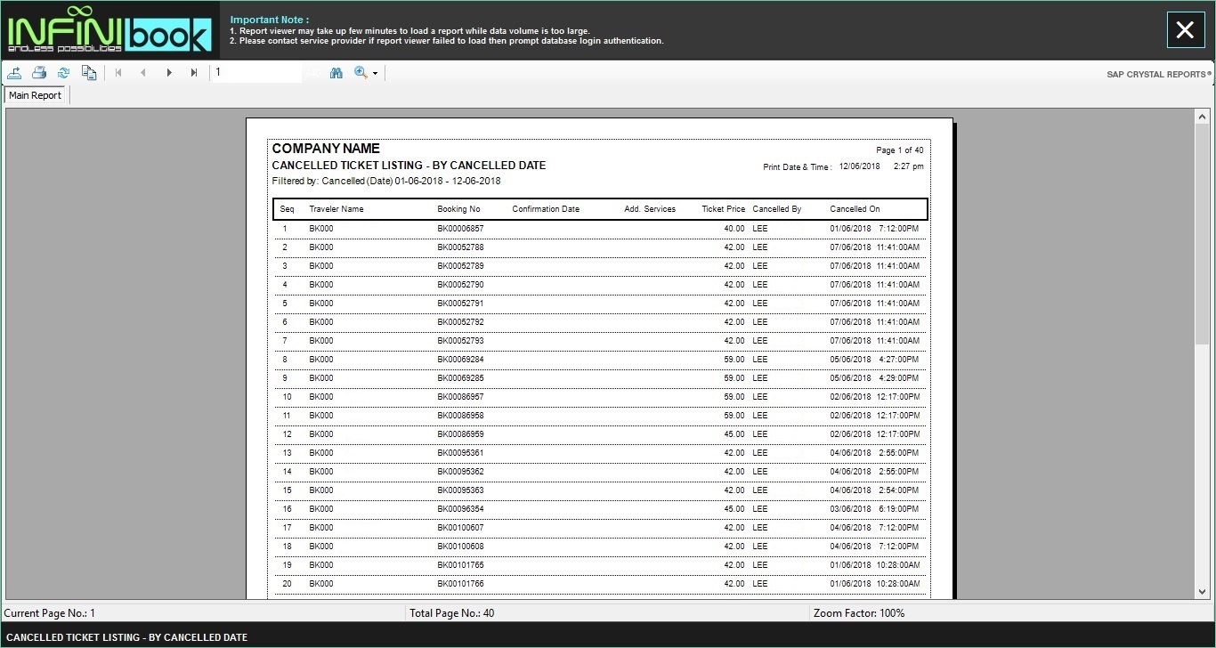
Task: Click the 'SAP CRYSTAL REPORTS' label
Action: point(1158,74)
